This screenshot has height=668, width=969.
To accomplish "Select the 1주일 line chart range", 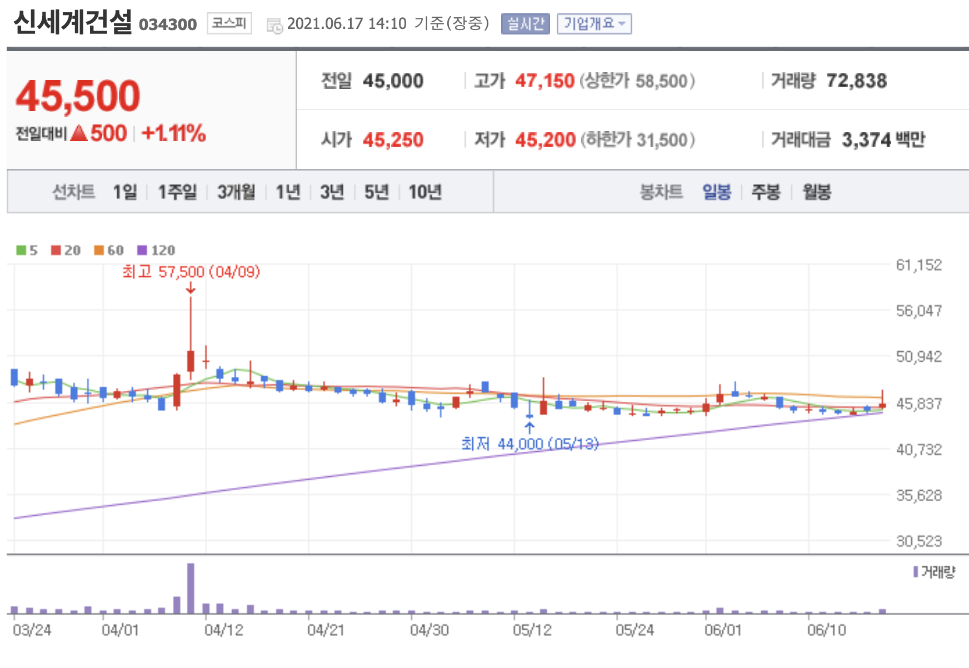I will point(177,192).
